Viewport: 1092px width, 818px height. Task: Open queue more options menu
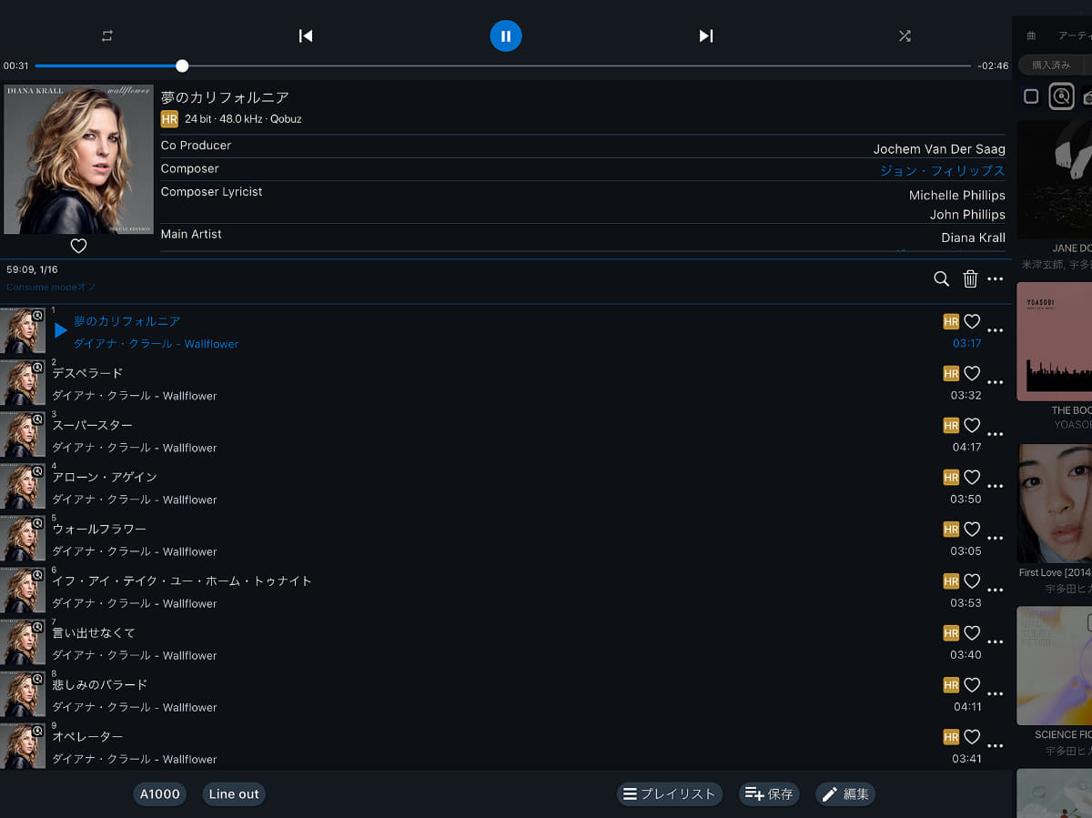[996, 279]
